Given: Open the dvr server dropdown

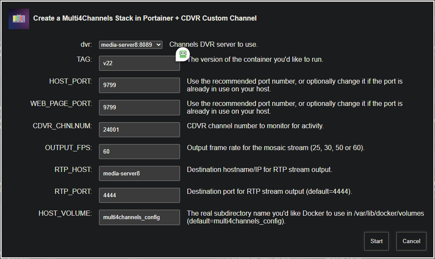Looking at the screenshot, I should tap(130, 45).
